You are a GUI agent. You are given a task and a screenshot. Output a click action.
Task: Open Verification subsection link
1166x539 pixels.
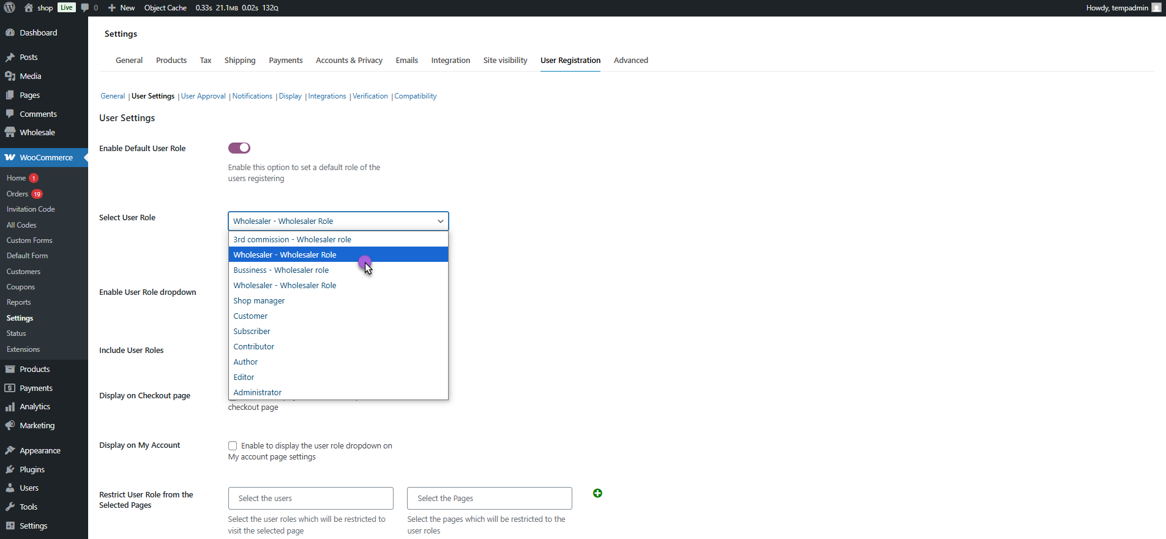pos(370,96)
